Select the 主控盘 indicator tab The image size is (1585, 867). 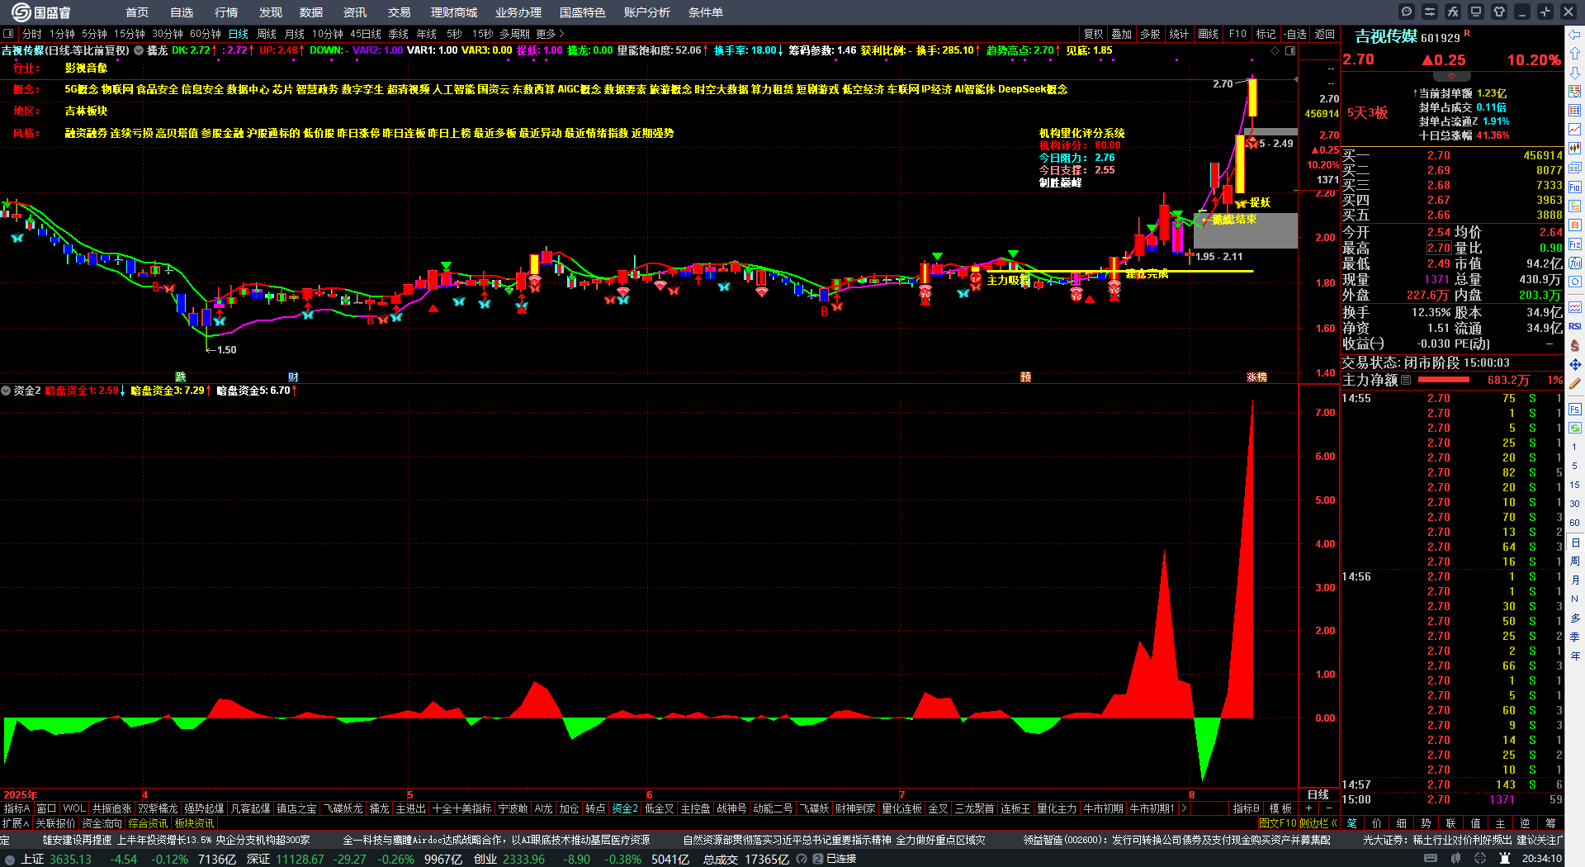pos(695,808)
